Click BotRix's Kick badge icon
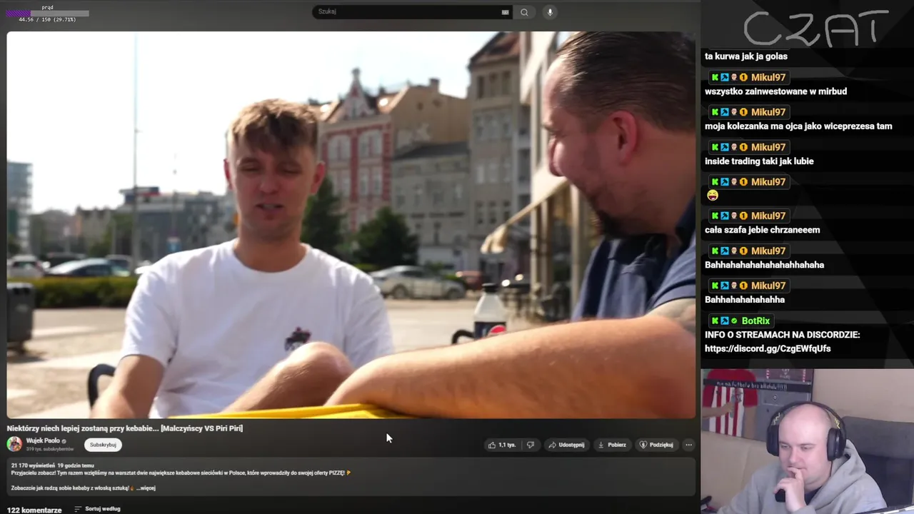 (x=715, y=321)
